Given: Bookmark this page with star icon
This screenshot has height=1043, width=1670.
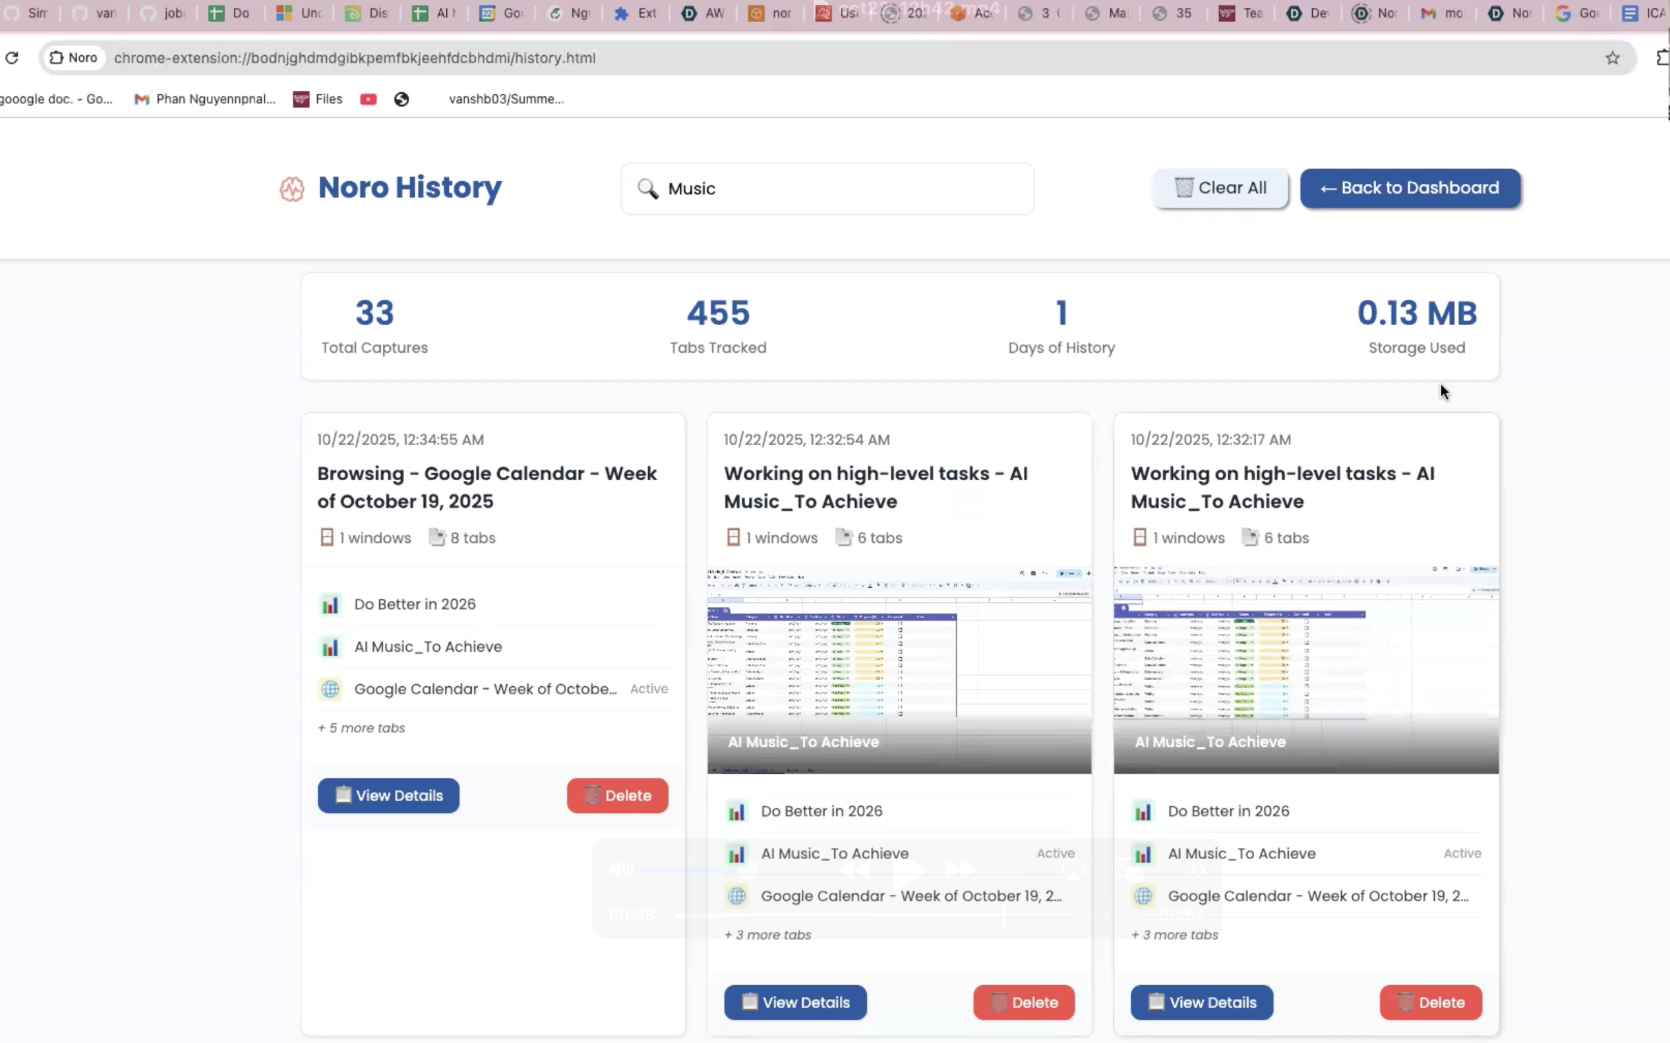Looking at the screenshot, I should (x=1612, y=58).
